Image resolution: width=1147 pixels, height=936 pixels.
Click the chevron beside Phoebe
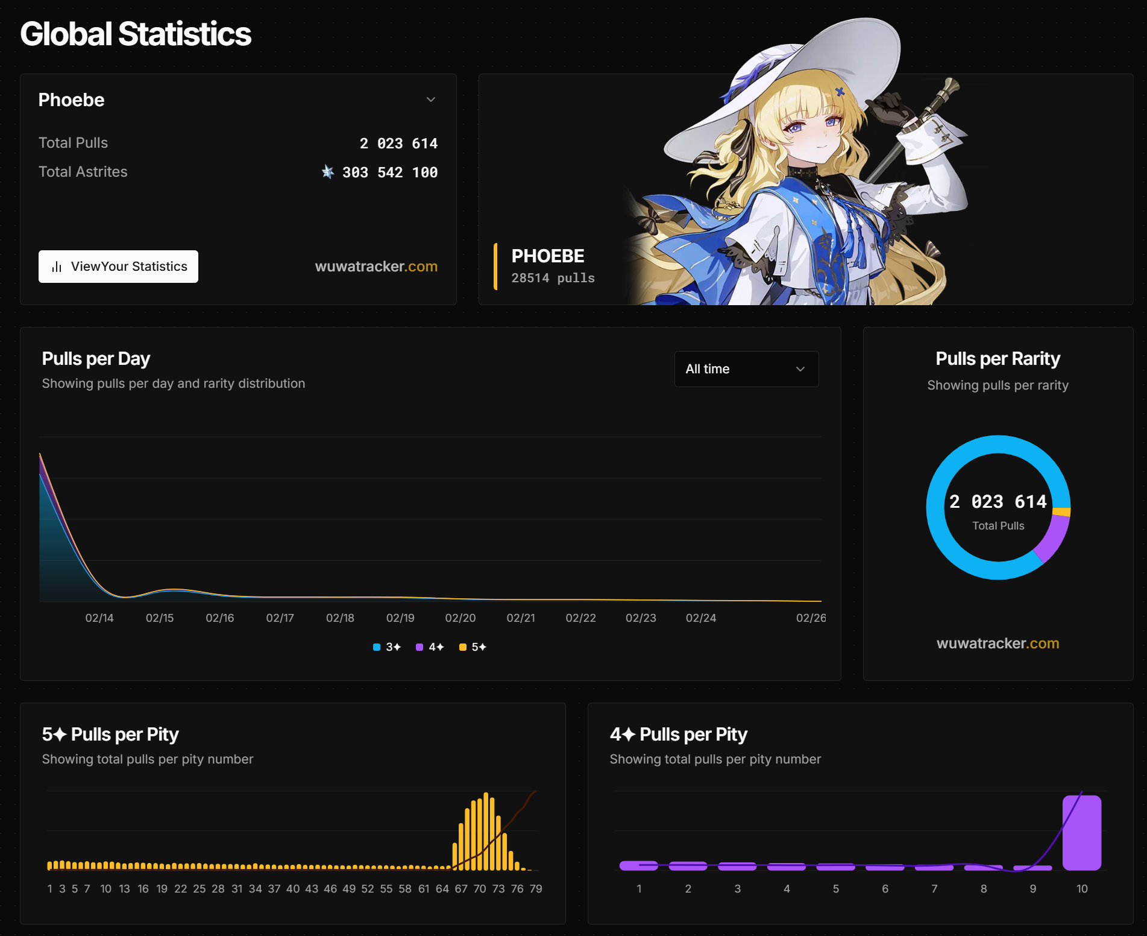pyautogui.click(x=431, y=100)
